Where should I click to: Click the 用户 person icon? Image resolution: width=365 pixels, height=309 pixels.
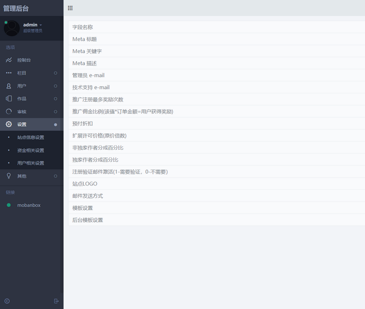pyautogui.click(x=9, y=86)
